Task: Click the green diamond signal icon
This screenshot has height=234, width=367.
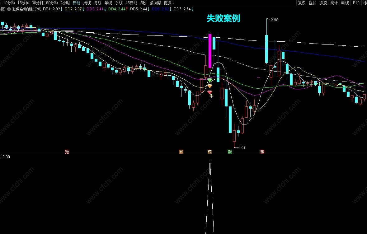Action: 210,80
